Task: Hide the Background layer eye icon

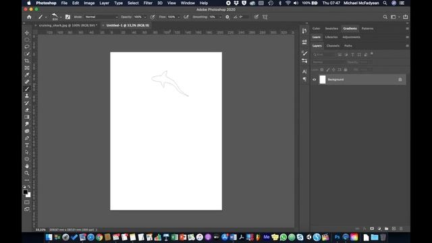Action: tap(315, 80)
